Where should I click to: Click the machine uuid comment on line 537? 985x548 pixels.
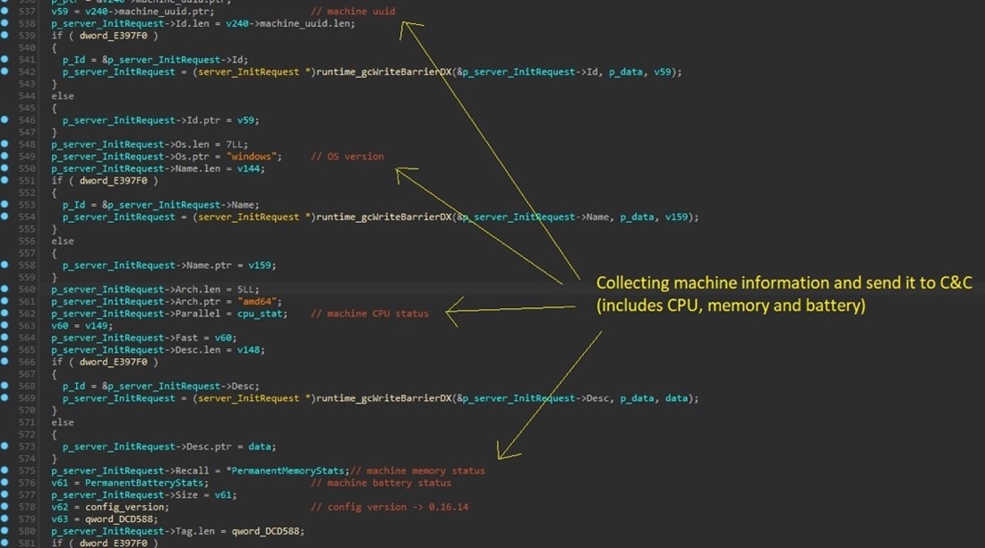tap(354, 11)
